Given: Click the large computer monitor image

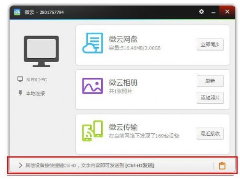Looking at the screenshot, I should pos(41,51).
